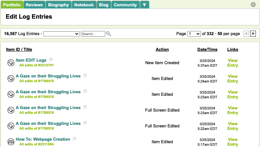Click the settings gear icon
Viewport: 260px width, 147px height.
(x=253, y=5)
